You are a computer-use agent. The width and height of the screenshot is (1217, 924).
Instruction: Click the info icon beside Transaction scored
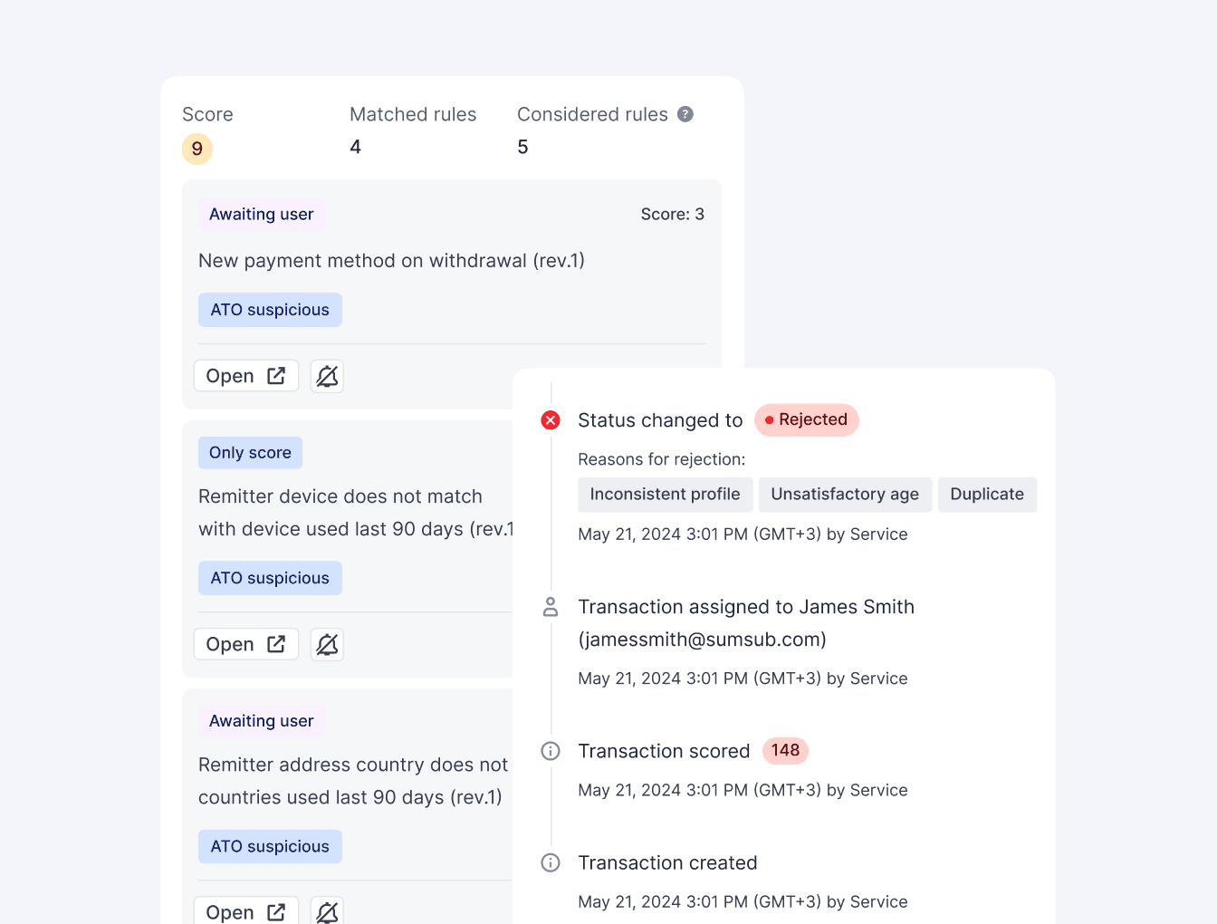point(551,751)
